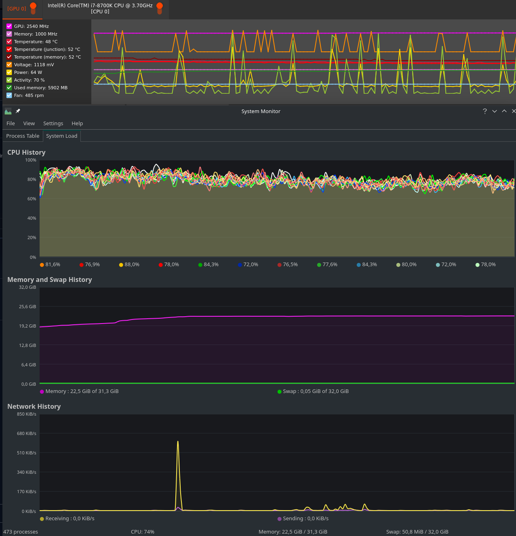Toggle the Memory: 1000 MHz checkbox
This screenshot has height=536, width=516.
click(x=9, y=34)
